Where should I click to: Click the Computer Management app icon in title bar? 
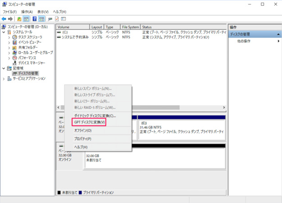[5, 4]
